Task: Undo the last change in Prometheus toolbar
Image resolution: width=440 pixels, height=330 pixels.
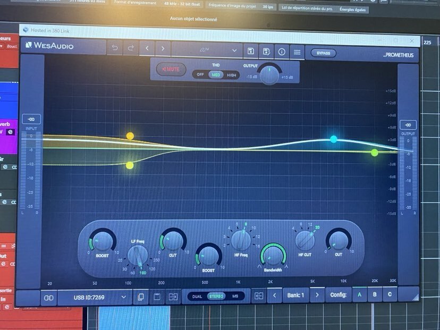Action: click(115, 48)
